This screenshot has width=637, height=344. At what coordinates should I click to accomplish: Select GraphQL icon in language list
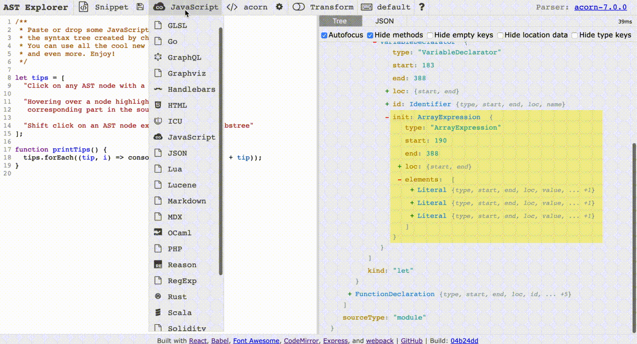click(158, 57)
